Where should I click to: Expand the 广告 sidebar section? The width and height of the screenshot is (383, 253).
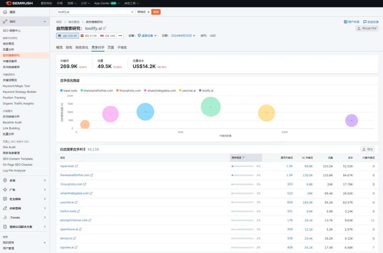pos(45,190)
